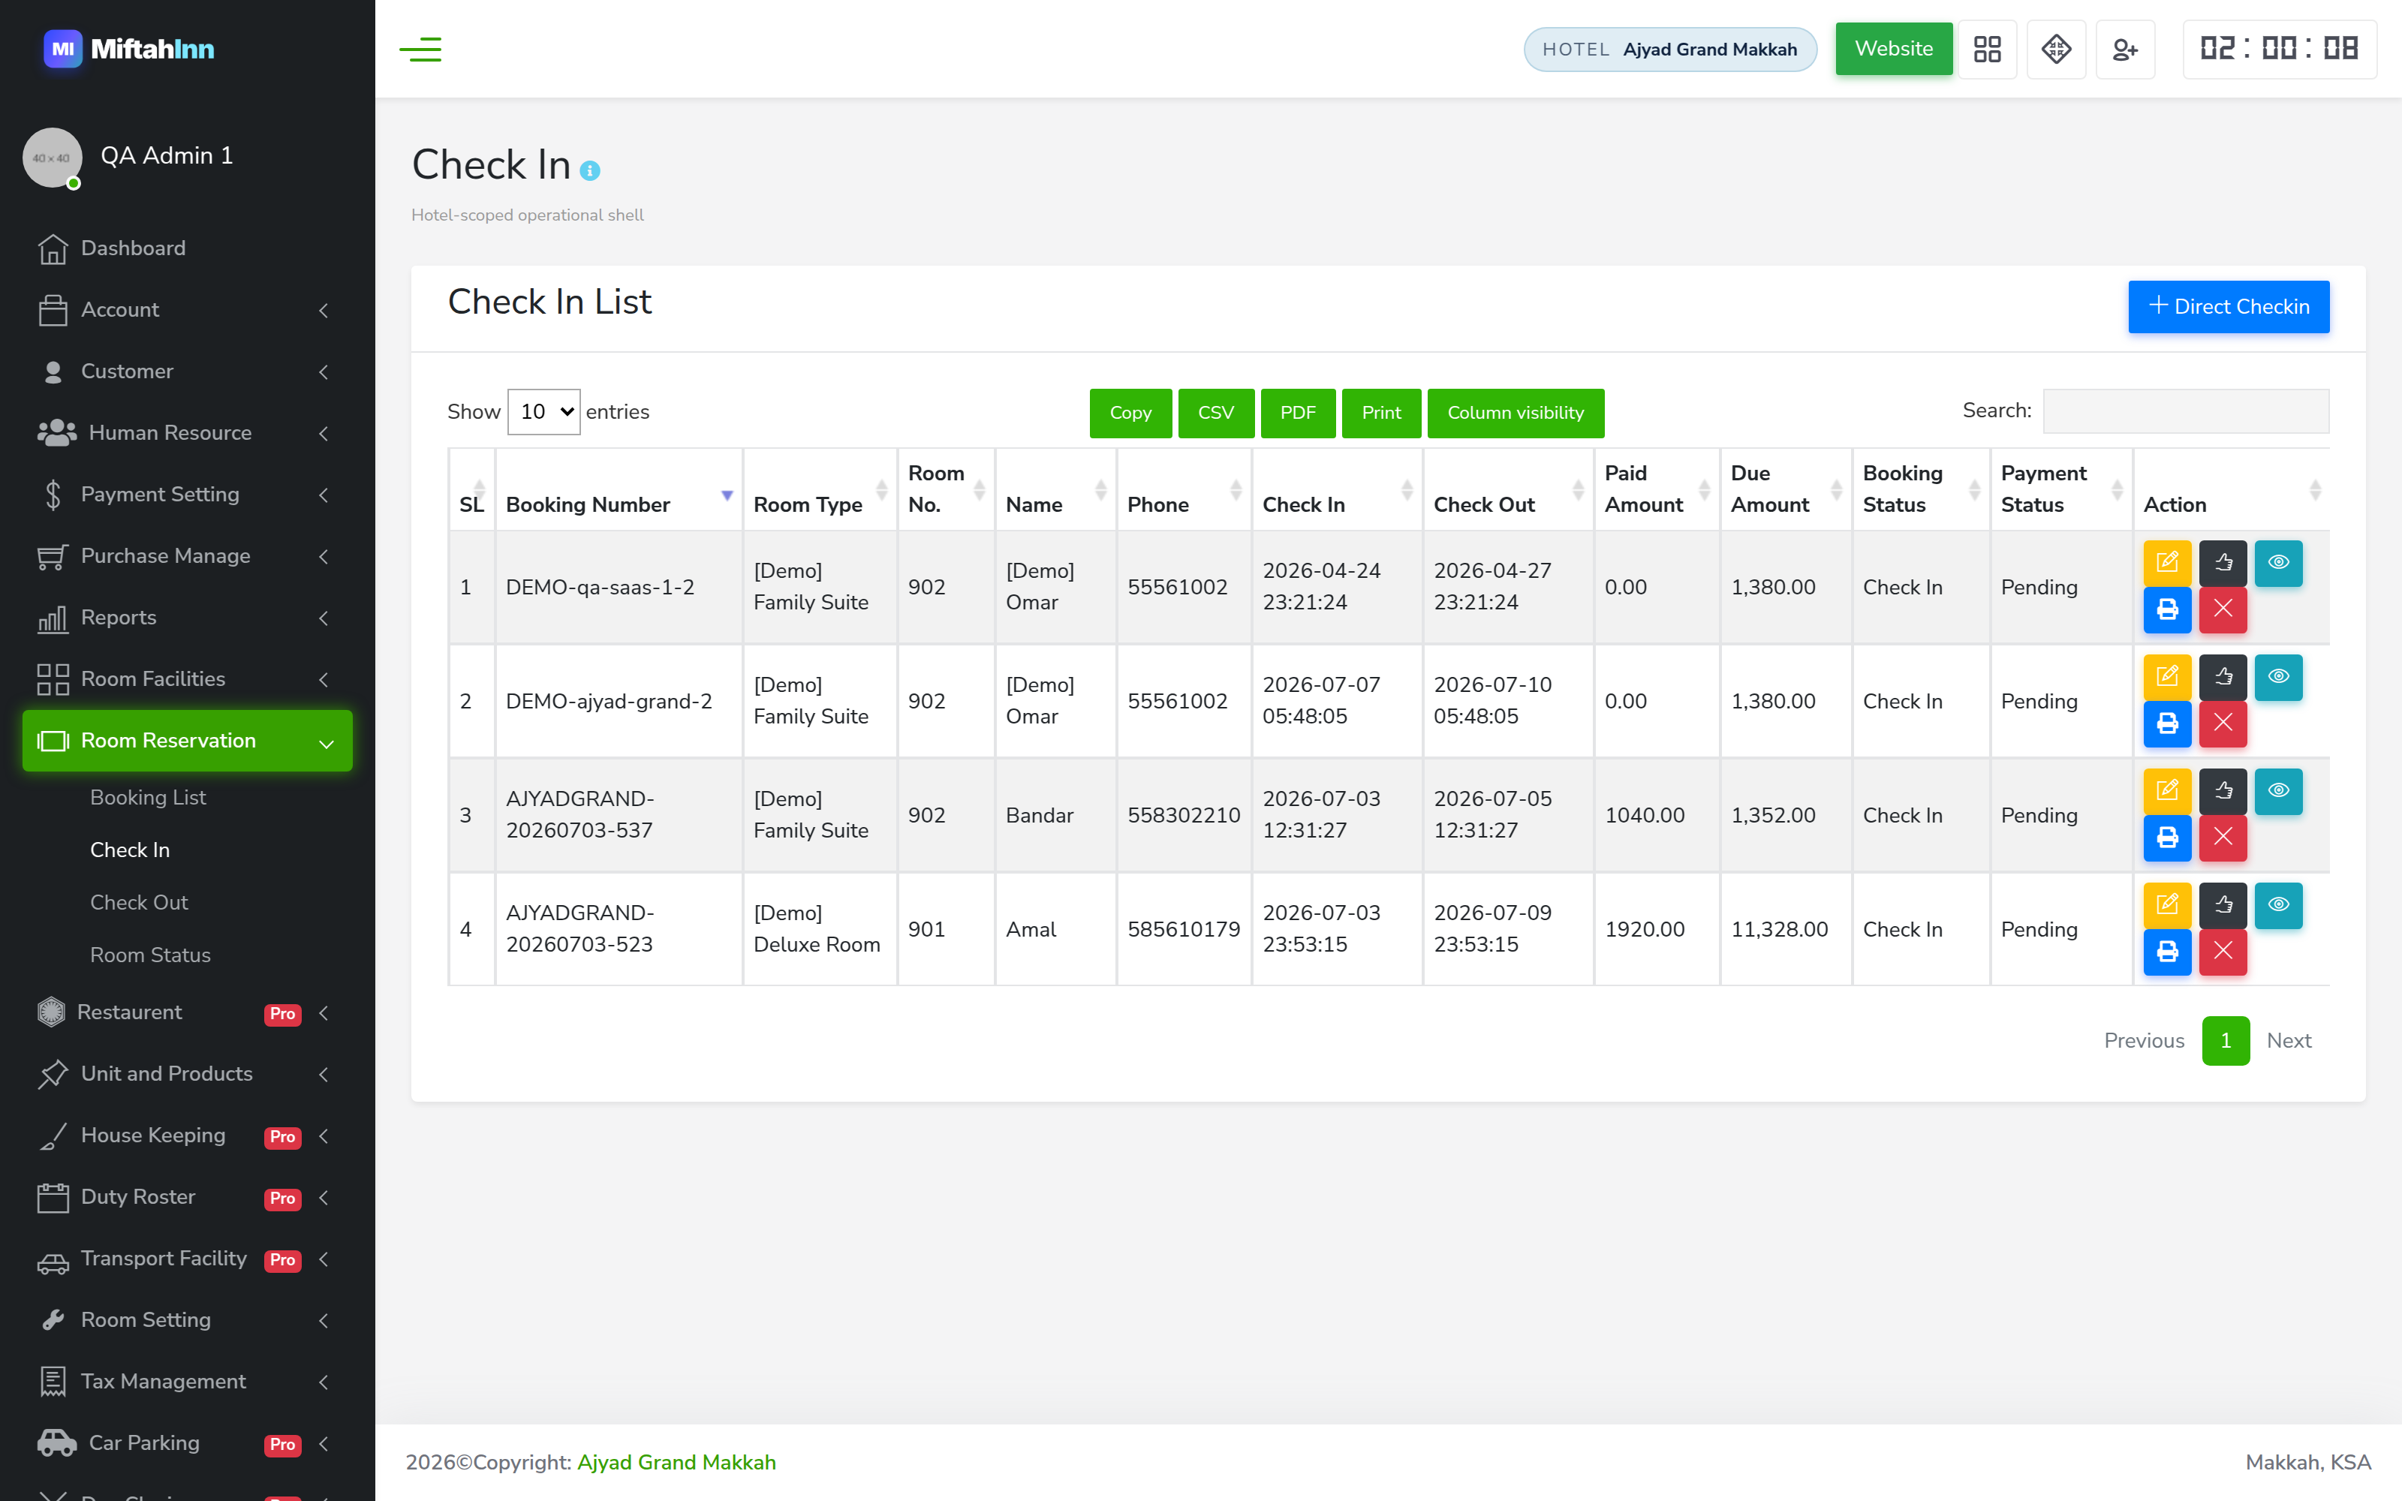Click the MiftahInn logo

click(x=129, y=49)
